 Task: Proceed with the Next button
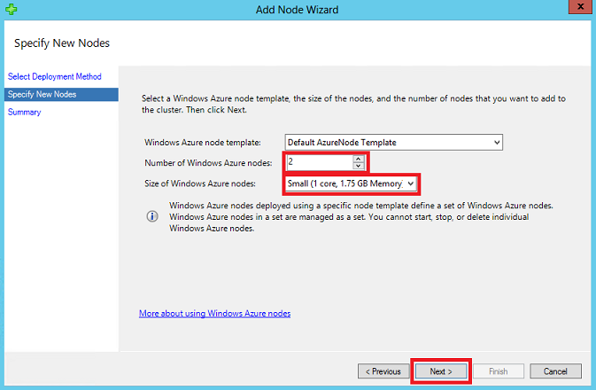pyautogui.click(x=441, y=371)
